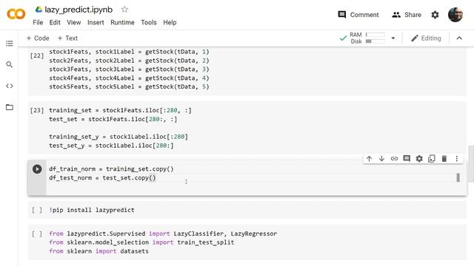The height and width of the screenshot is (266, 474).
Task: Collapse the header with chevron up
Action: click(x=459, y=38)
